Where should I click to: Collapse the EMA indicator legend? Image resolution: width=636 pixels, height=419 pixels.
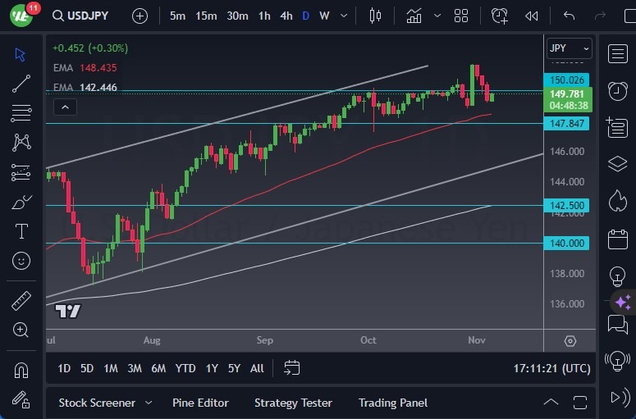(65, 107)
